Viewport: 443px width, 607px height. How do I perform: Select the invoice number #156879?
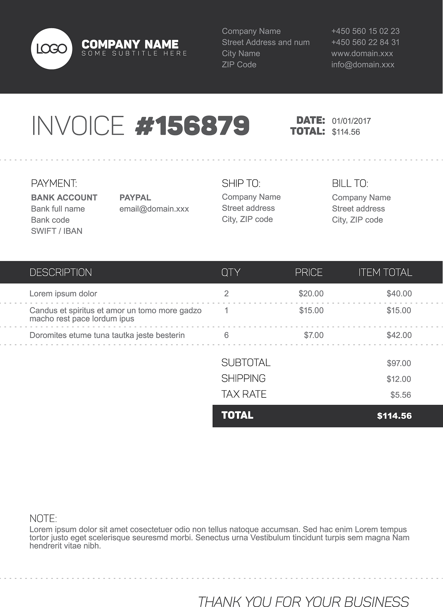click(x=192, y=126)
